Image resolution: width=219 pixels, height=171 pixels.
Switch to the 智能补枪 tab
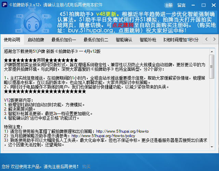point(148,40)
